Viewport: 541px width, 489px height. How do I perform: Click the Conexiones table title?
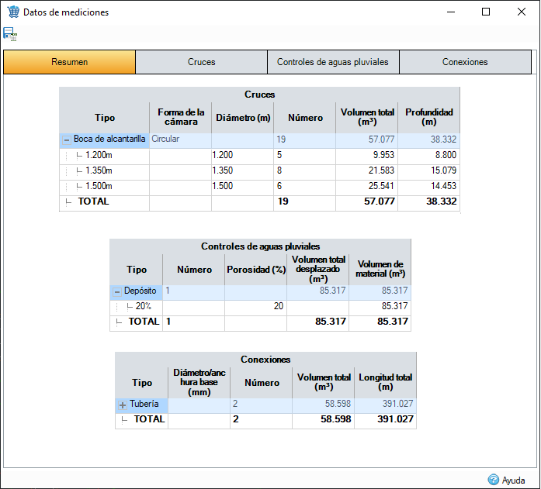tap(265, 360)
